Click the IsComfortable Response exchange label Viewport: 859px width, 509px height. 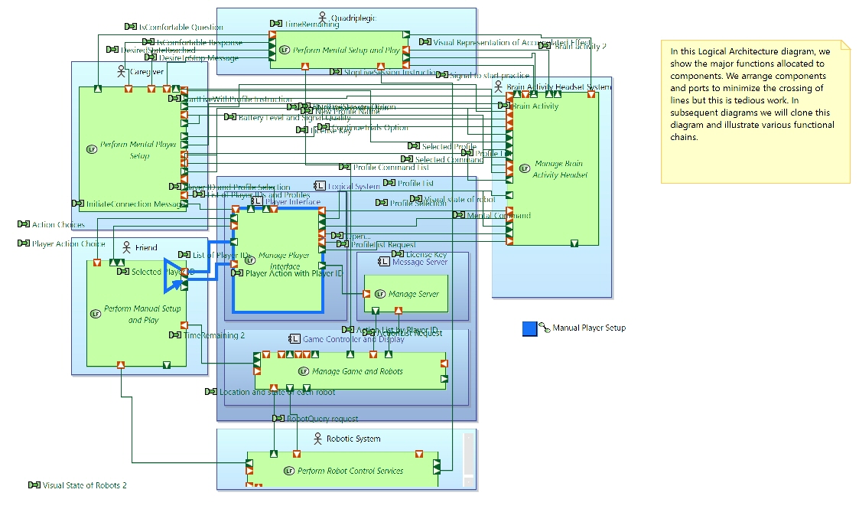200,42
